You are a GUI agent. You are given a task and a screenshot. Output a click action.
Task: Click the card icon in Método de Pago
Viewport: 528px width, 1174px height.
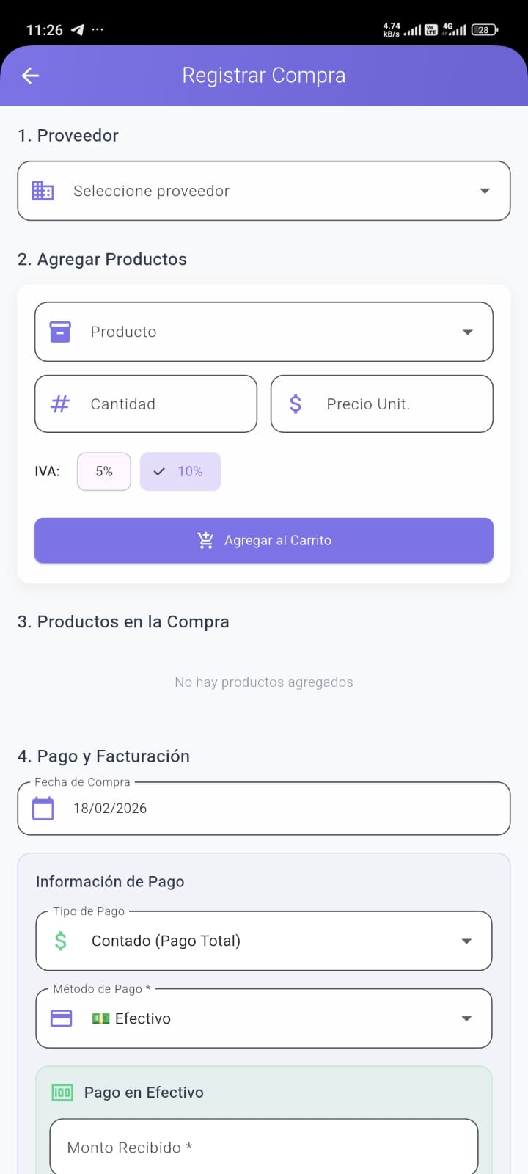click(x=61, y=1018)
